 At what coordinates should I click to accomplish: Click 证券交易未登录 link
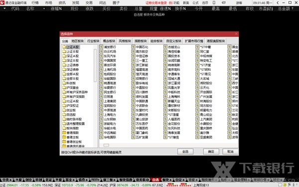click(x=156, y=2)
